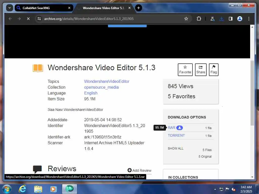This screenshot has height=194, width=259.
Task: Follow the English language link
Action: tap(91, 93)
